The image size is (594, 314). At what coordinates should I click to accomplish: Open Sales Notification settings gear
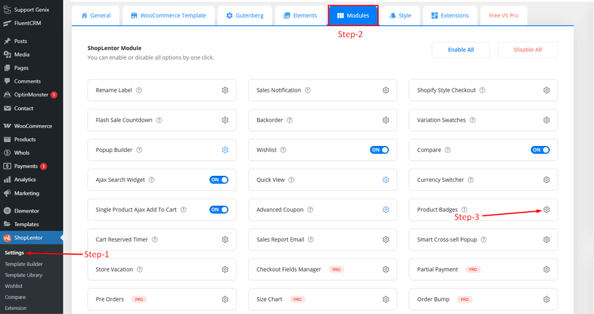[x=386, y=91]
